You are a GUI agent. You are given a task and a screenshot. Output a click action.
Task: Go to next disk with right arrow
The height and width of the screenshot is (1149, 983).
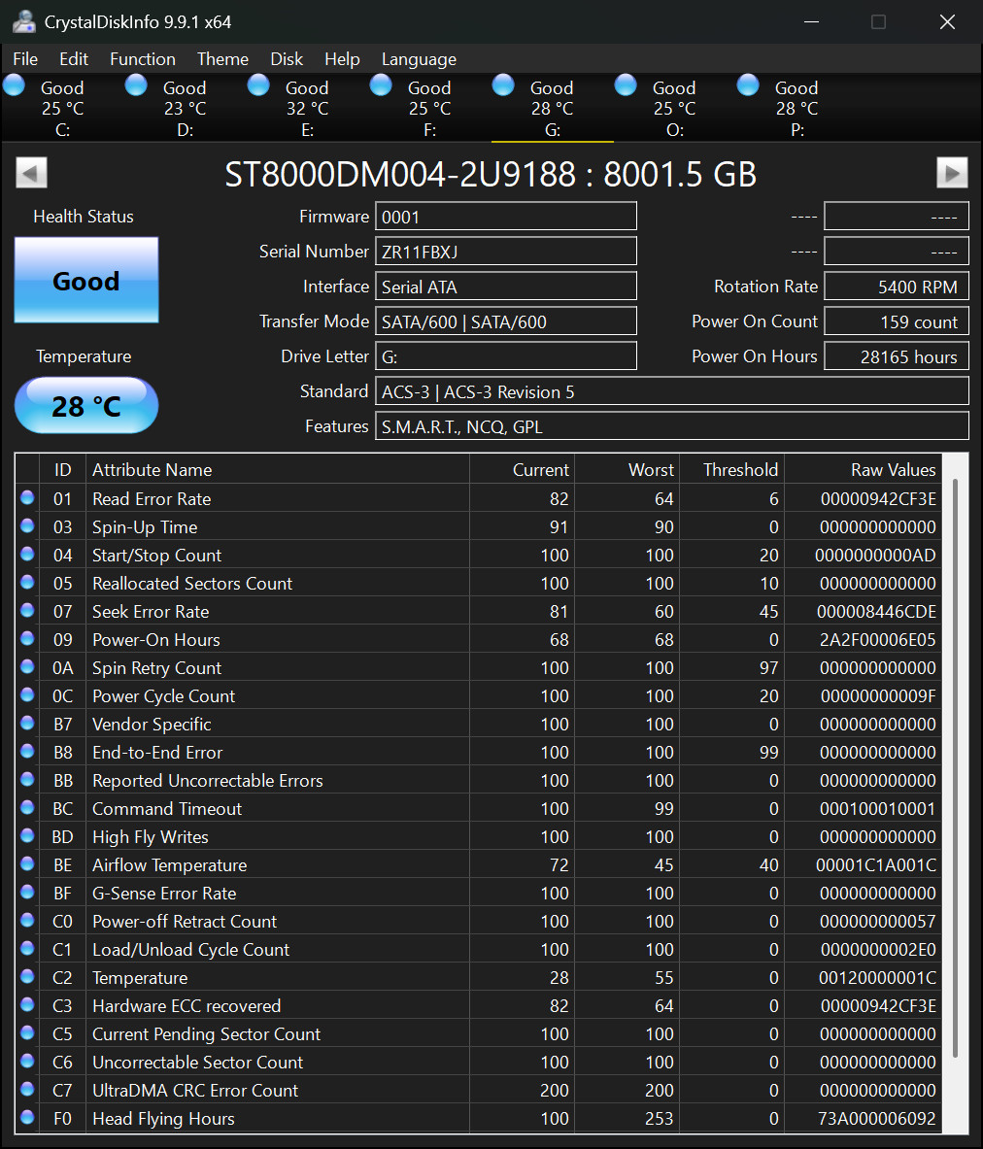[952, 173]
